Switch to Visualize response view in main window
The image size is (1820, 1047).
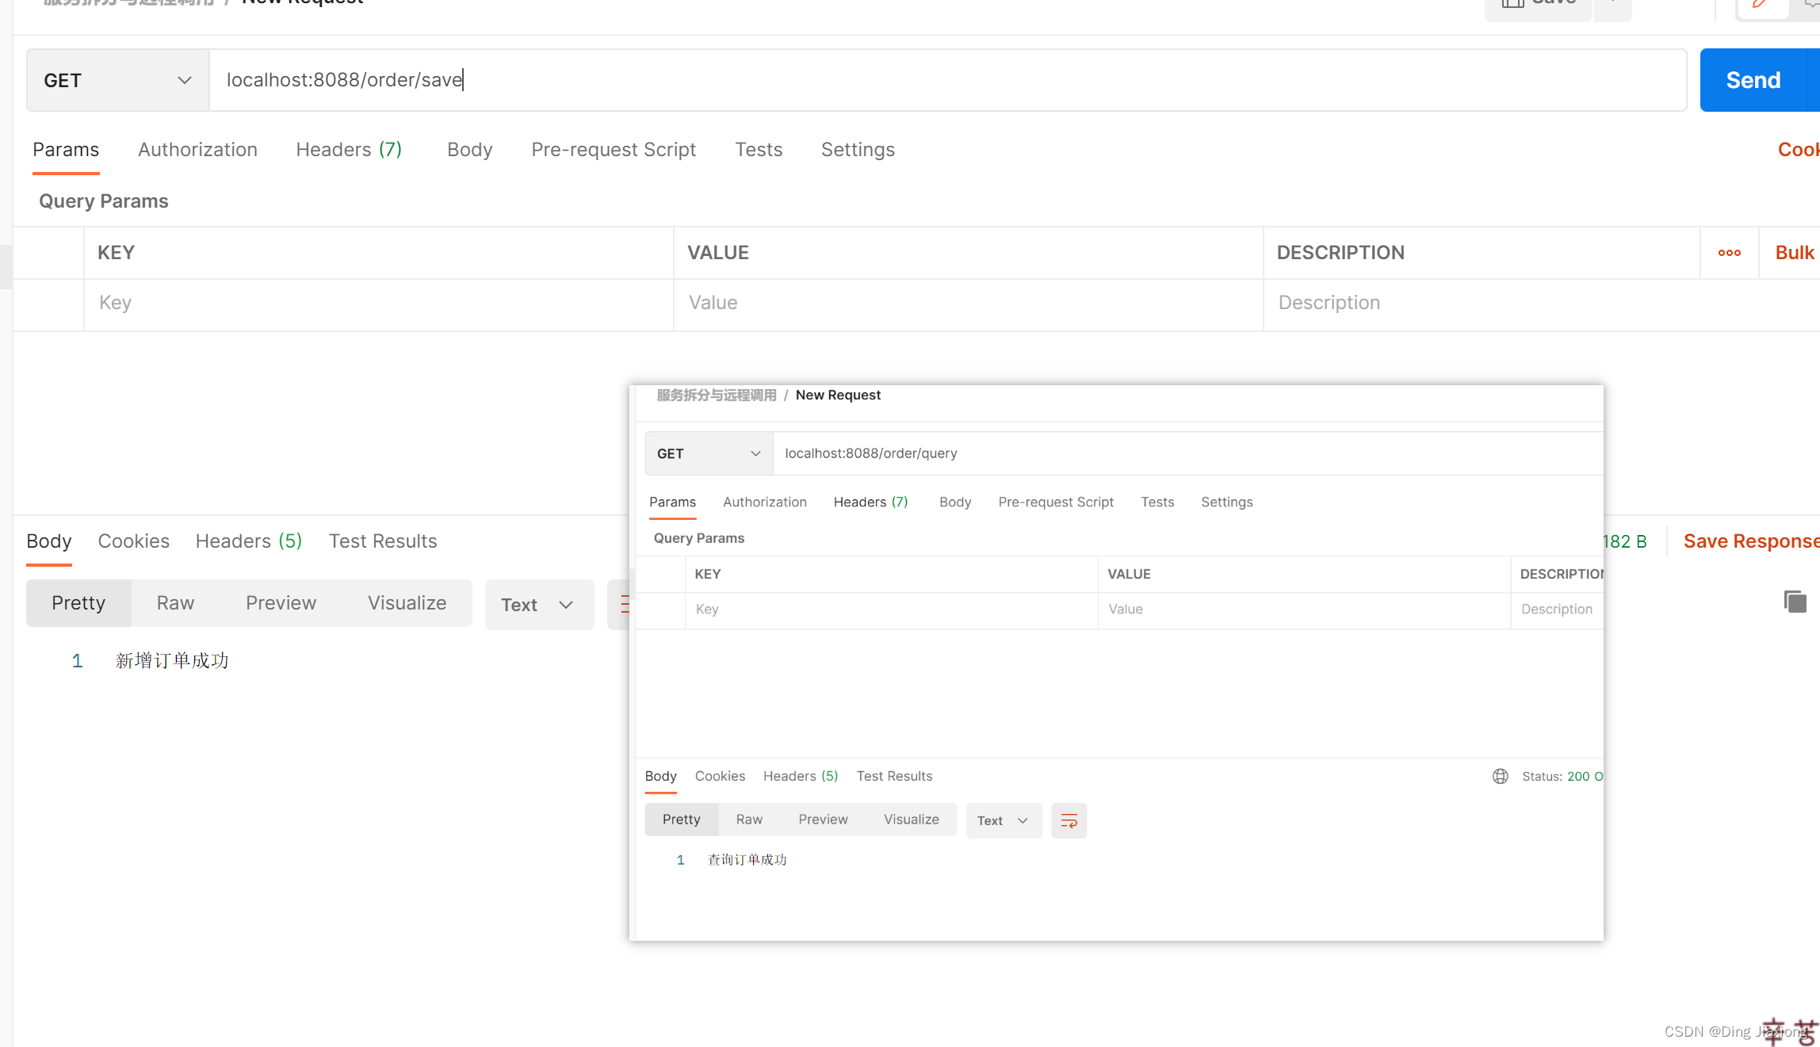coord(407,603)
